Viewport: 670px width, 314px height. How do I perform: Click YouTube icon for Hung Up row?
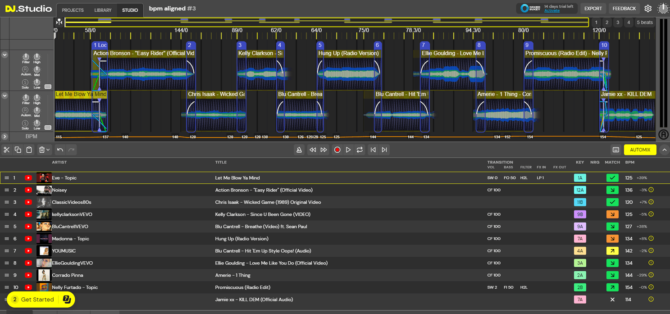tap(28, 239)
